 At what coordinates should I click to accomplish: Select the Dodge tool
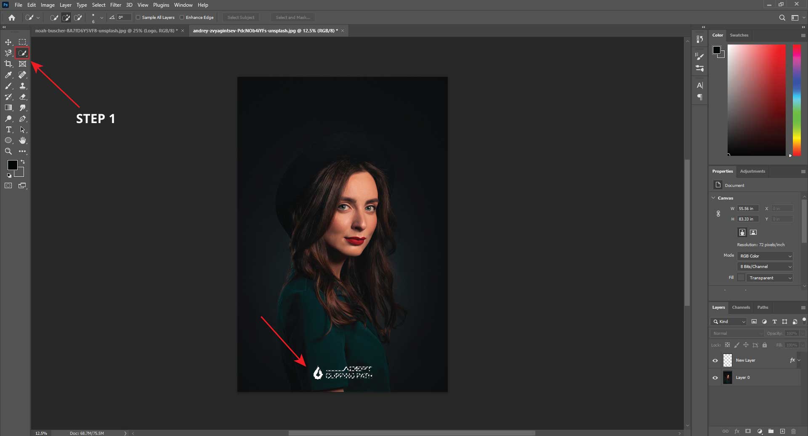8,119
